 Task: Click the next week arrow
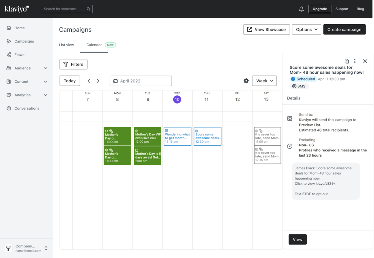coord(98,81)
